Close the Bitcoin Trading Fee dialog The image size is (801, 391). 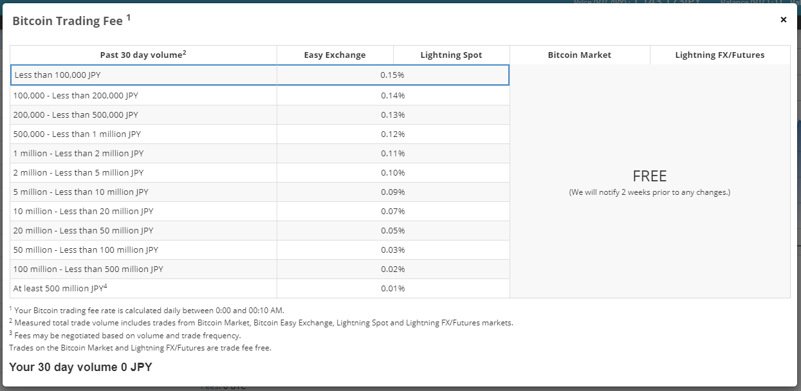click(x=783, y=20)
